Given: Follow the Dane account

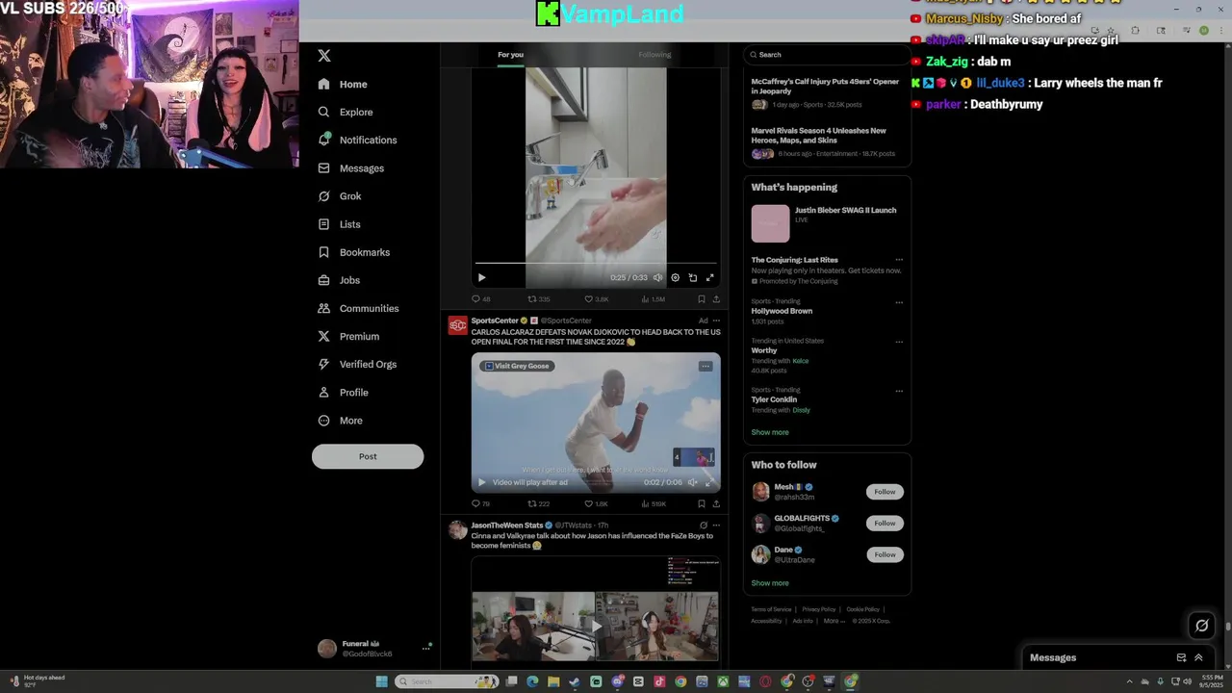Looking at the screenshot, I should click(x=885, y=554).
